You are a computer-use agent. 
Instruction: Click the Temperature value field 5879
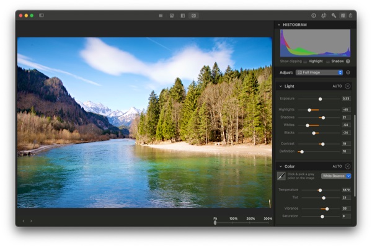[346, 190]
